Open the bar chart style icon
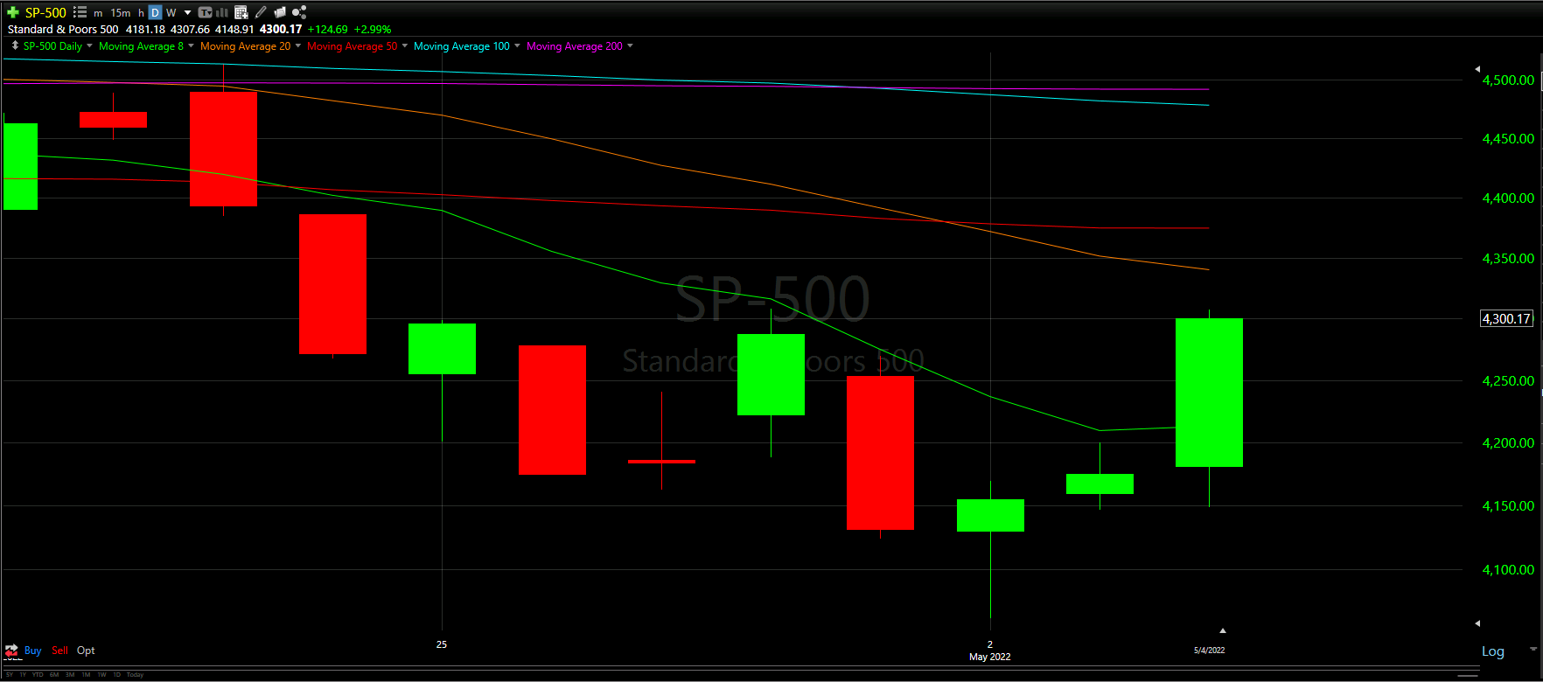Viewport: 1543px width, 682px height. (x=221, y=13)
